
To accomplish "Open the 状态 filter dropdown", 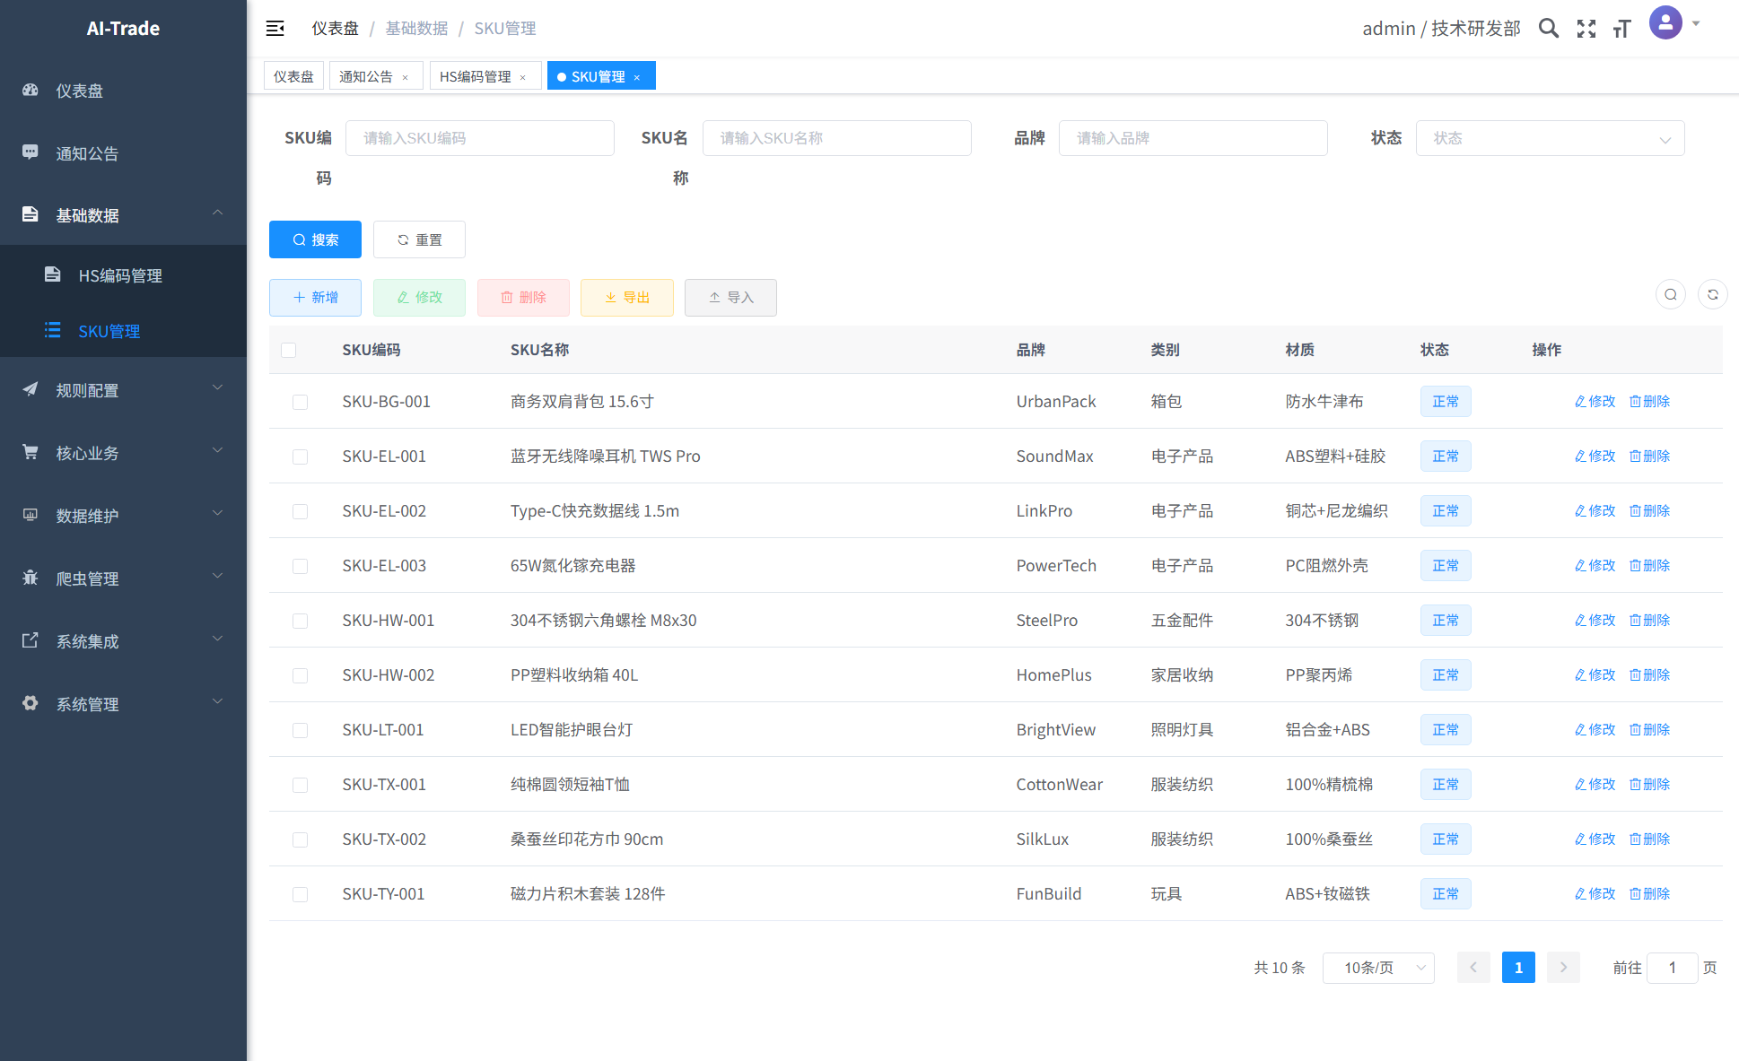I will [x=1550, y=138].
